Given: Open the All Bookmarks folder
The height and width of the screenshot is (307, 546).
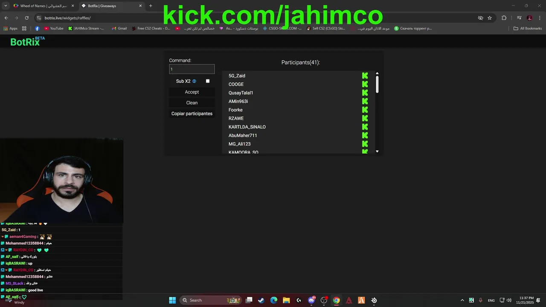Looking at the screenshot, I should [x=528, y=29].
